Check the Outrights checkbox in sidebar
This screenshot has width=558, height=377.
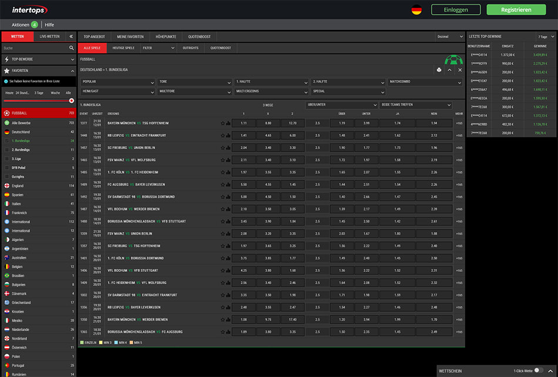point(7,176)
